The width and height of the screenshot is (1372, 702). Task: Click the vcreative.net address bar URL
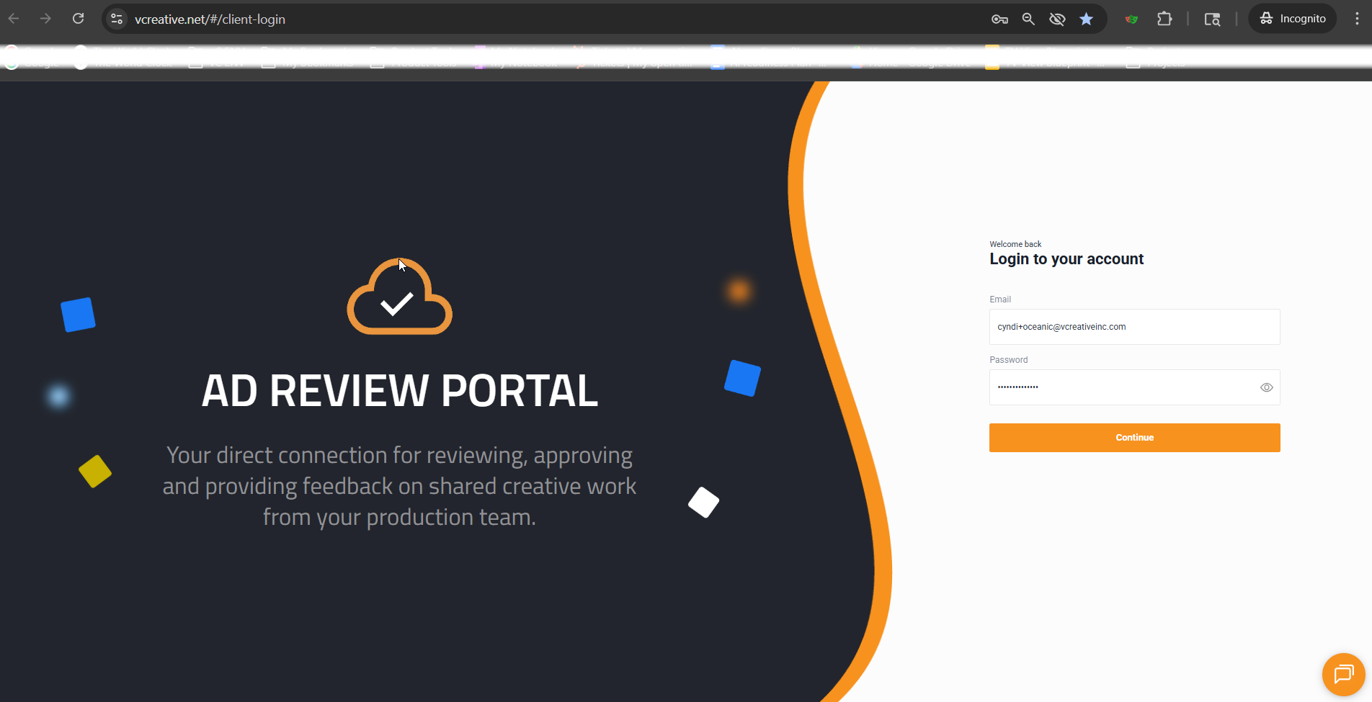coord(210,19)
